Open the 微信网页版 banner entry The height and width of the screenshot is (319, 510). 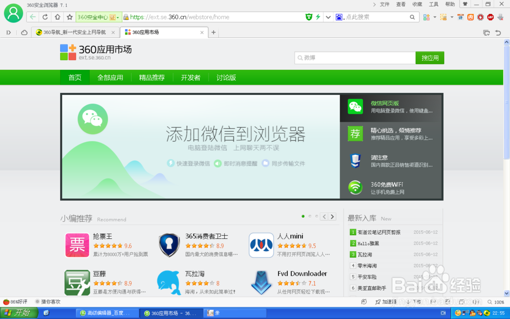tap(391, 107)
